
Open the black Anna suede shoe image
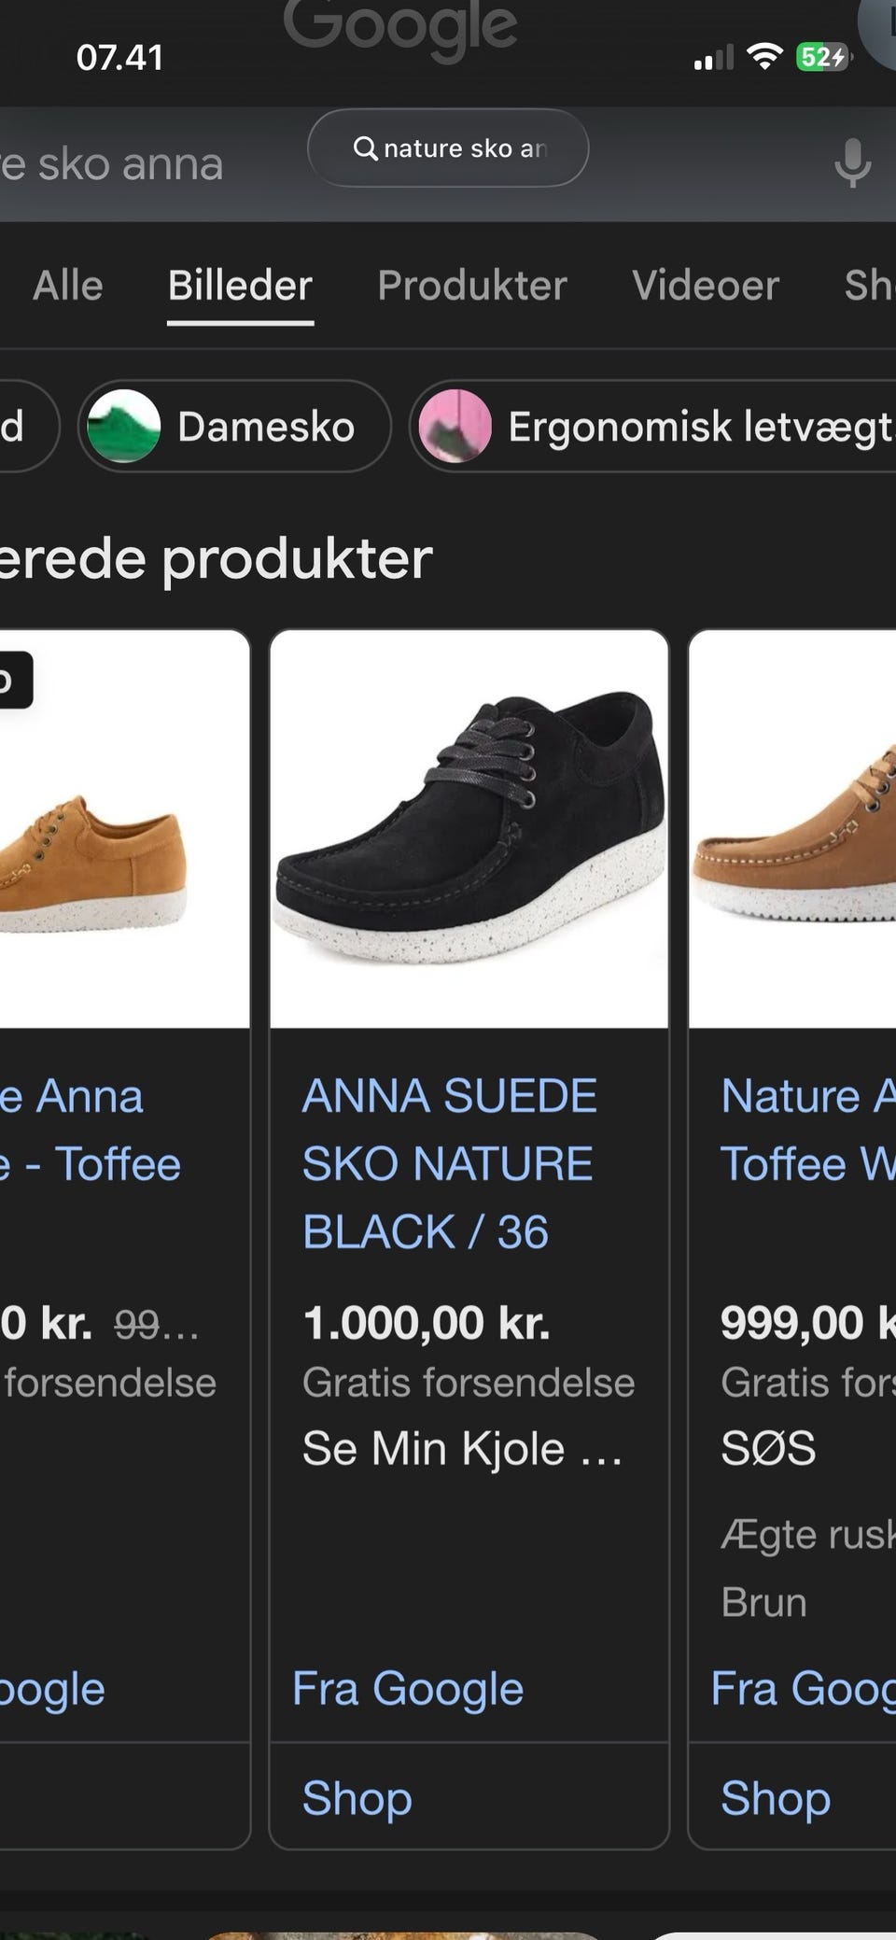pos(469,829)
